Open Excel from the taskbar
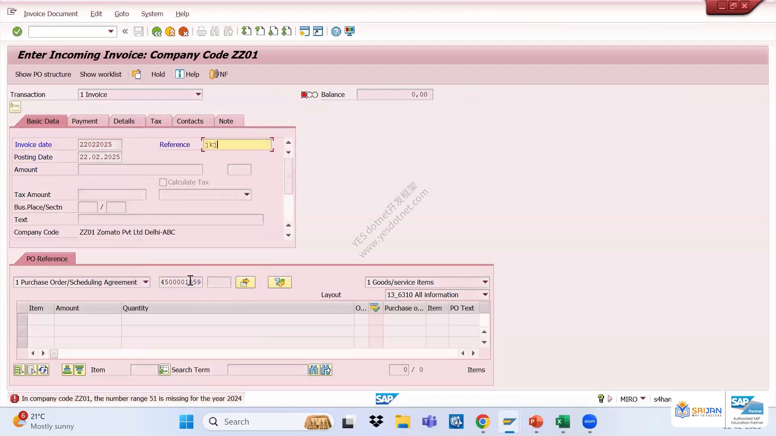The height and width of the screenshot is (436, 776). (x=563, y=422)
